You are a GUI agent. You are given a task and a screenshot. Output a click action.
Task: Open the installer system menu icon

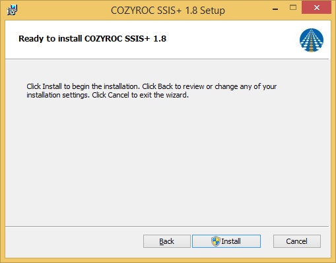[12, 10]
